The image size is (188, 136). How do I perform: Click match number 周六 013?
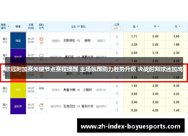[5, 106]
